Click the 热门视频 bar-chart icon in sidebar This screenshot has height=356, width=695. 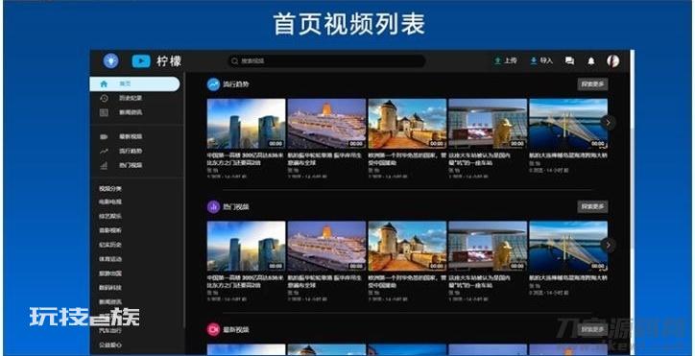(x=104, y=165)
